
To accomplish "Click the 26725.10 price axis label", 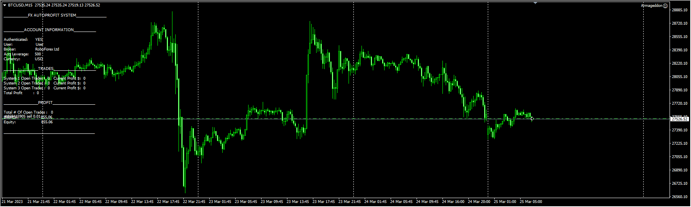I will point(680,184).
